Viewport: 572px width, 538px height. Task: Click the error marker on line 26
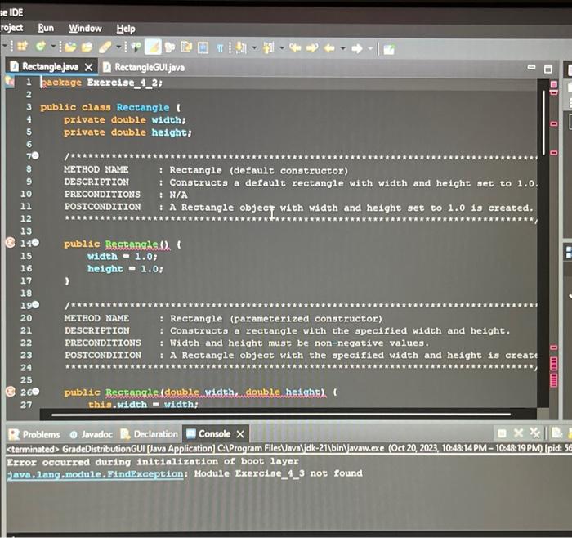coord(11,392)
